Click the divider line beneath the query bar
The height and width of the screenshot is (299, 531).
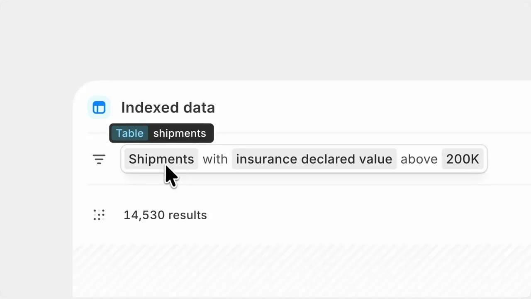click(309, 185)
